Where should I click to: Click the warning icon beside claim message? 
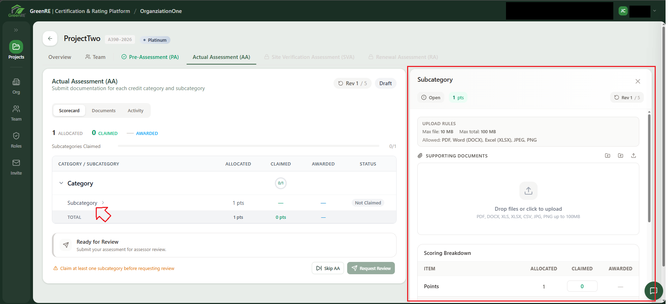tap(55, 268)
